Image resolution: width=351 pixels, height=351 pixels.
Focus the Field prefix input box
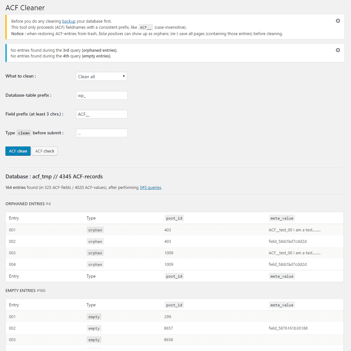point(101,114)
